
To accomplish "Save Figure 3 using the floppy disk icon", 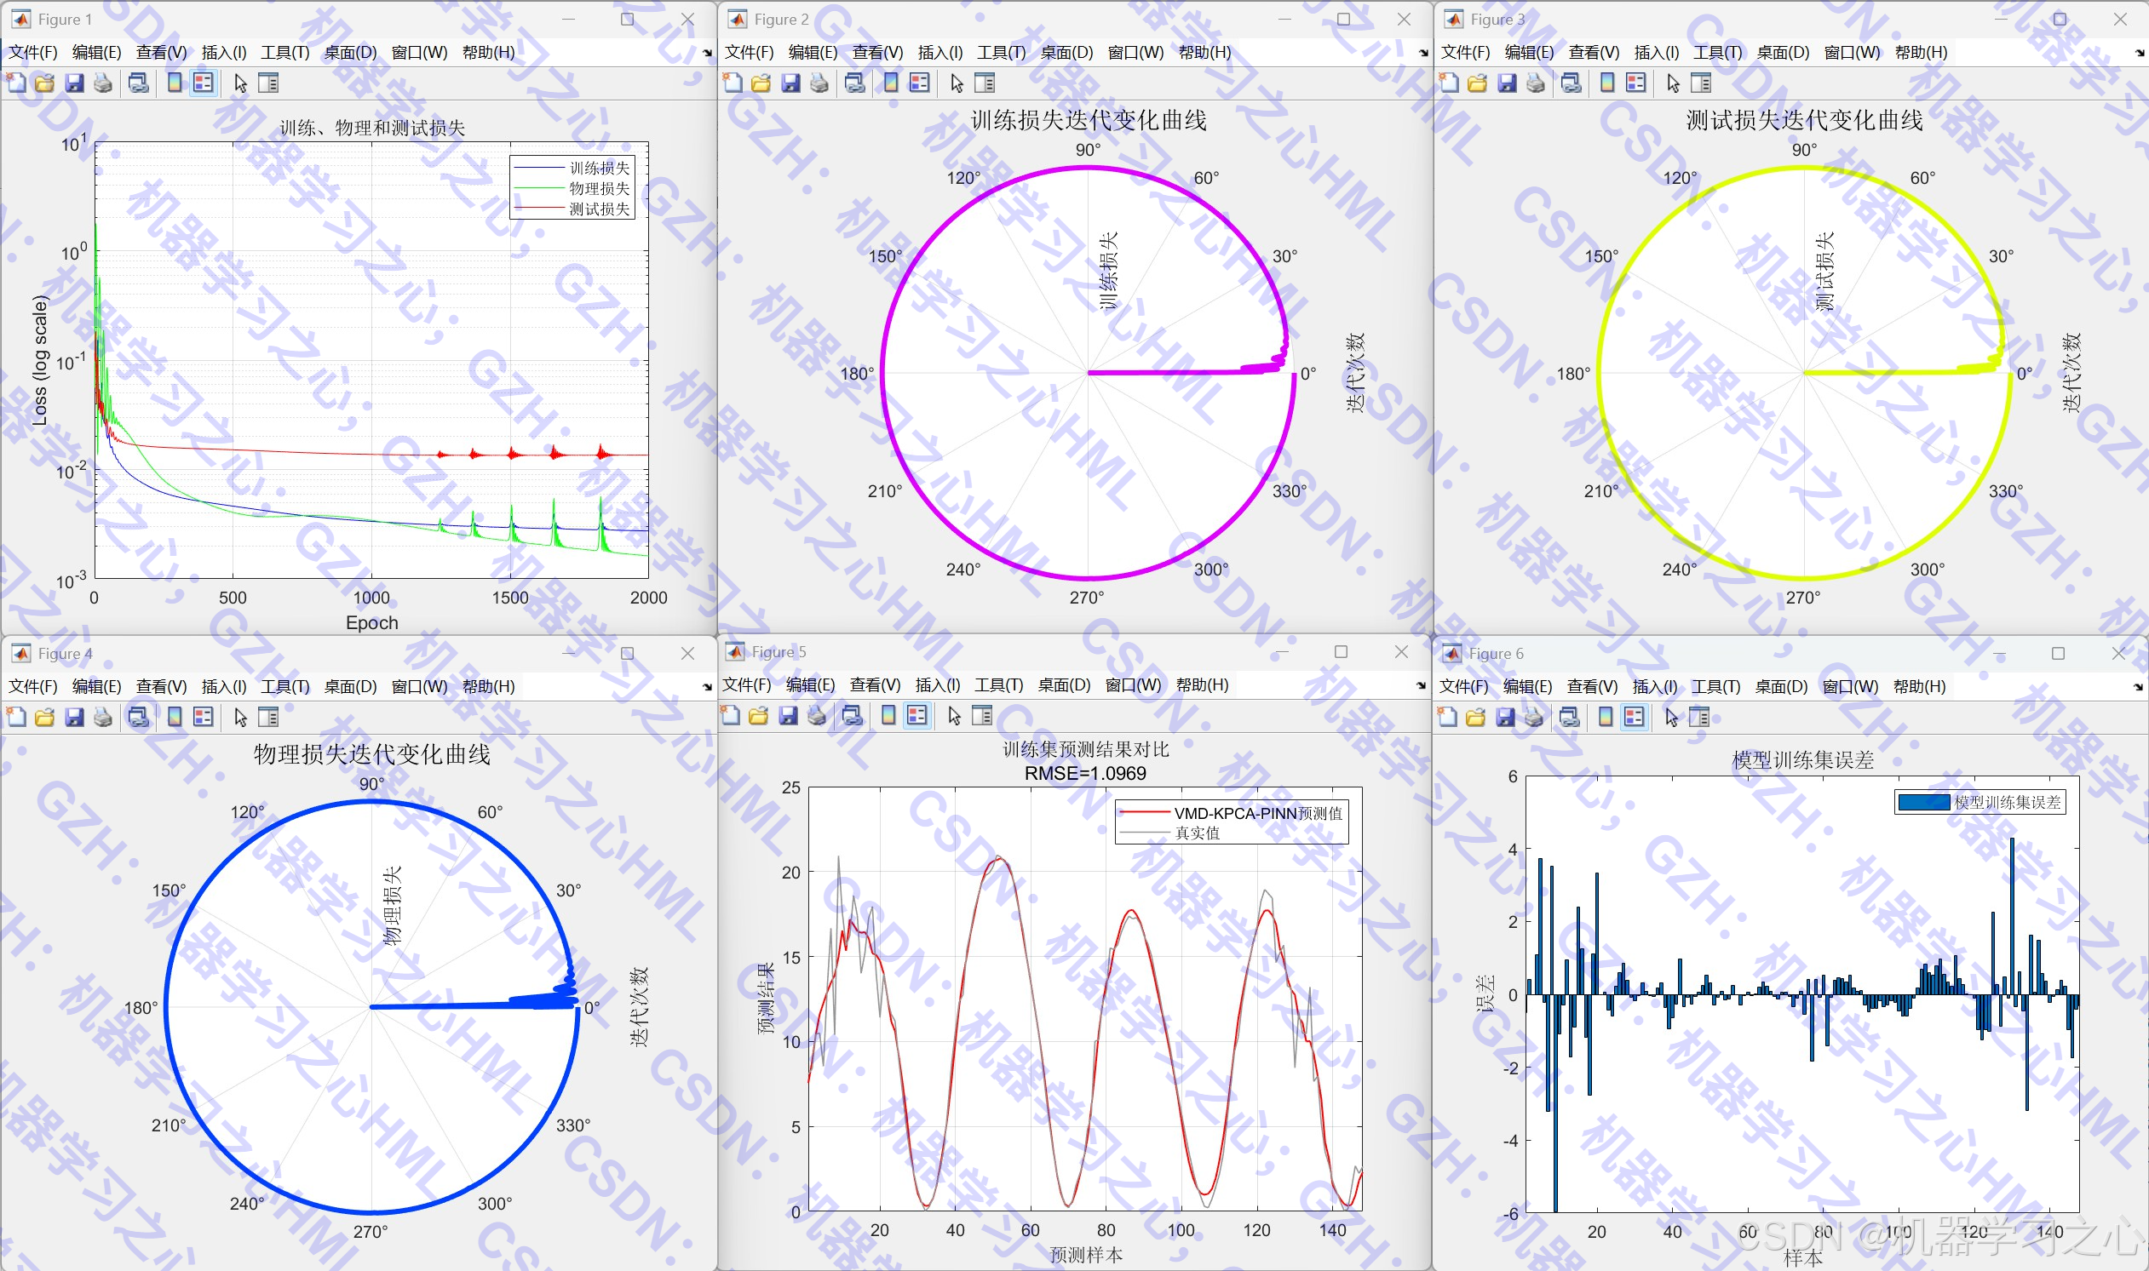I will click(1507, 83).
